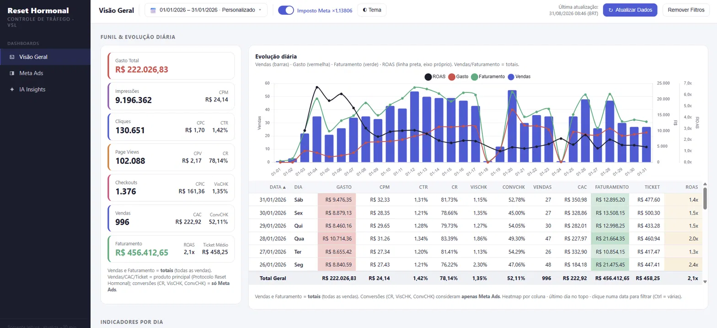
Task: Open the Visão Geral dashboard icon
Action: 12,57
